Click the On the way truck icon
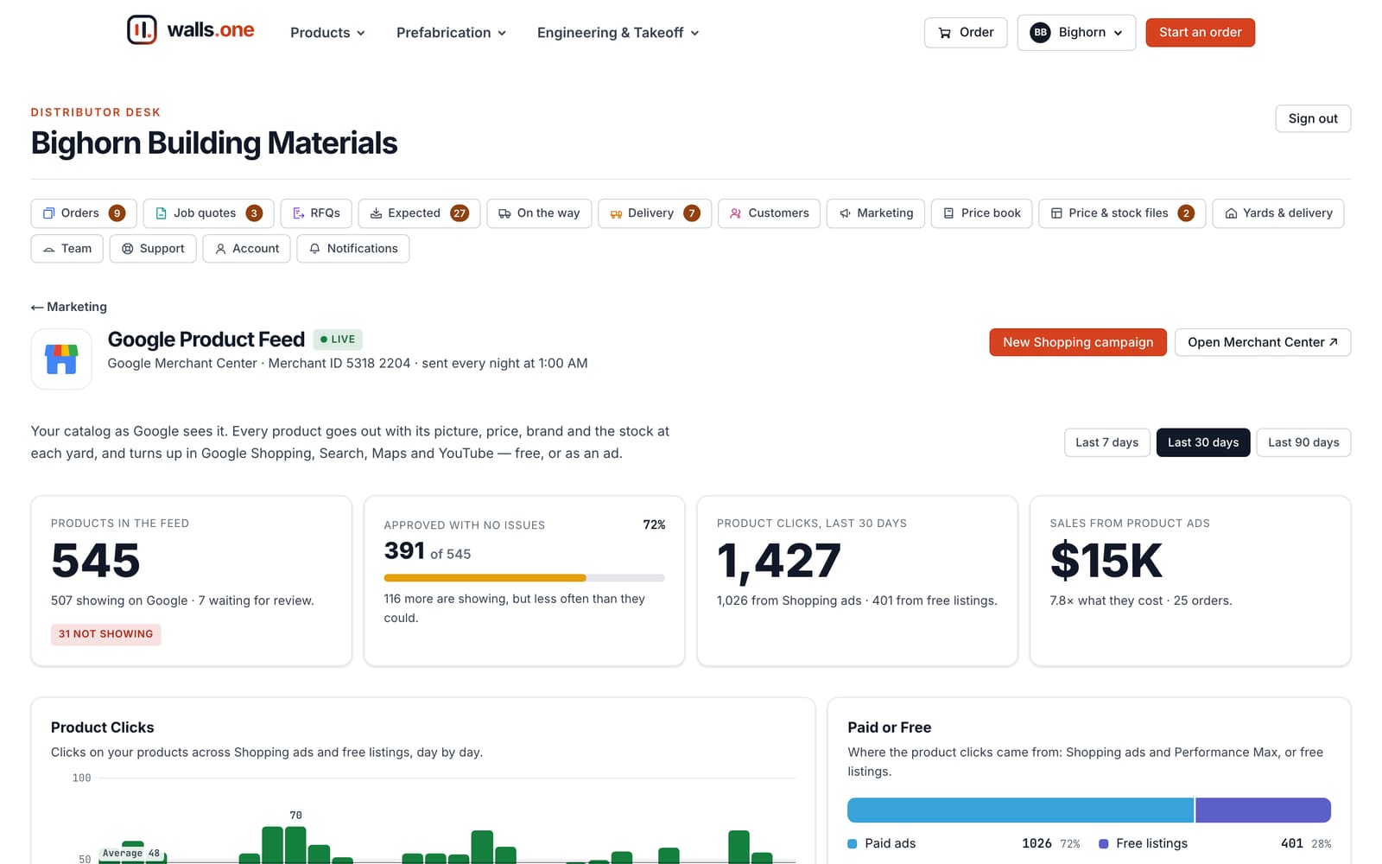The width and height of the screenshot is (1382, 864). pyautogui.click(x=504, y=213)
